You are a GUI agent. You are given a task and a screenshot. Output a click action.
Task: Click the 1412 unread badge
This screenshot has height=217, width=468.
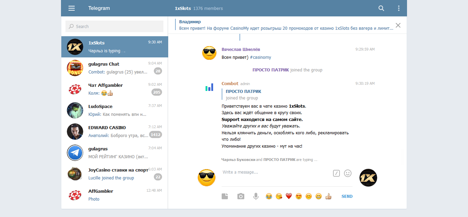pyautogui.click(x=156, y=135)
